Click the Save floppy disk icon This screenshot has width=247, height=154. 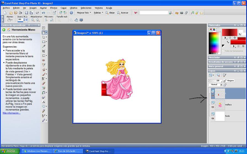(x=26, y=13)
